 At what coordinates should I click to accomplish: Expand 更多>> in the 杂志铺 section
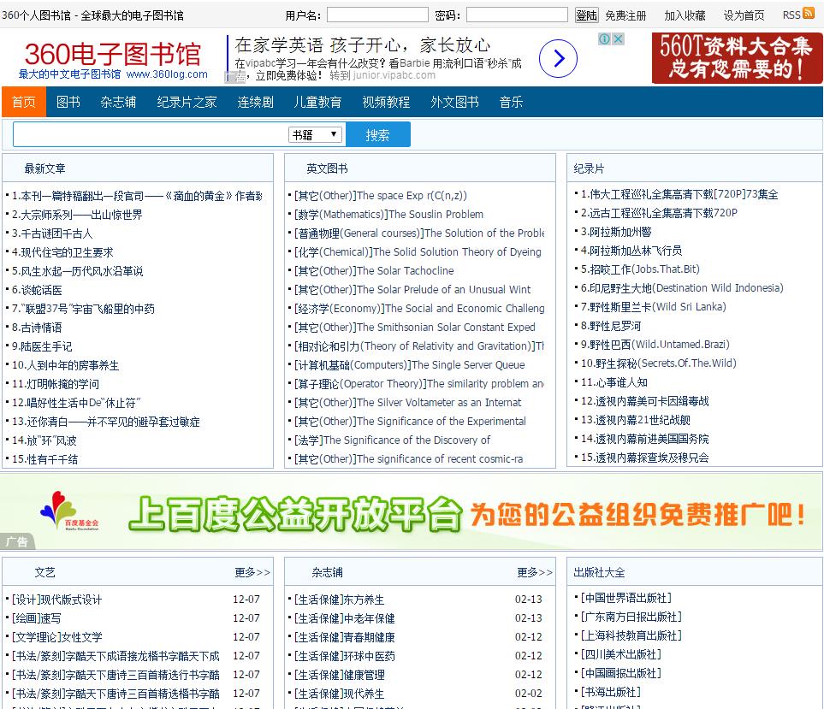[535, 572]
